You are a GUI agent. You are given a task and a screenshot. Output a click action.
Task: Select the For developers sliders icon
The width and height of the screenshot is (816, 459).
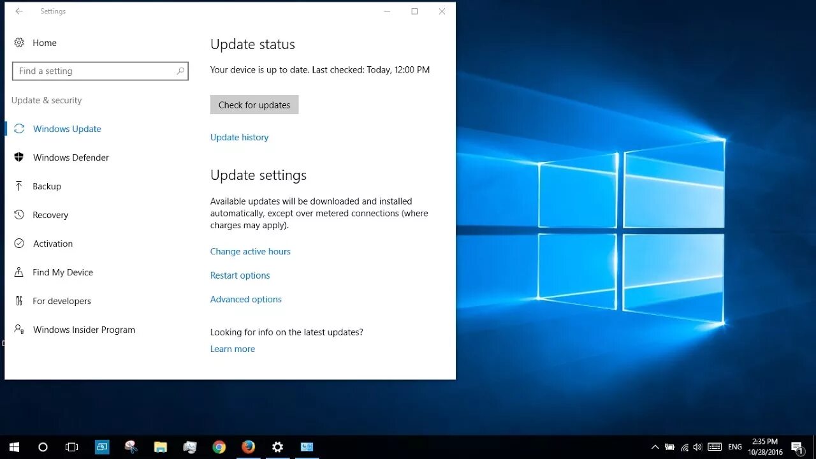tap(19, 301)
